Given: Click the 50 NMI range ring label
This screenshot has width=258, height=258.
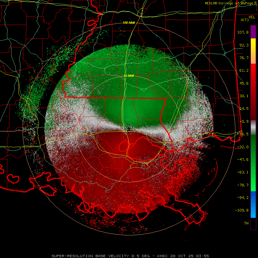Looking at the screenshot, I should 129,76.
